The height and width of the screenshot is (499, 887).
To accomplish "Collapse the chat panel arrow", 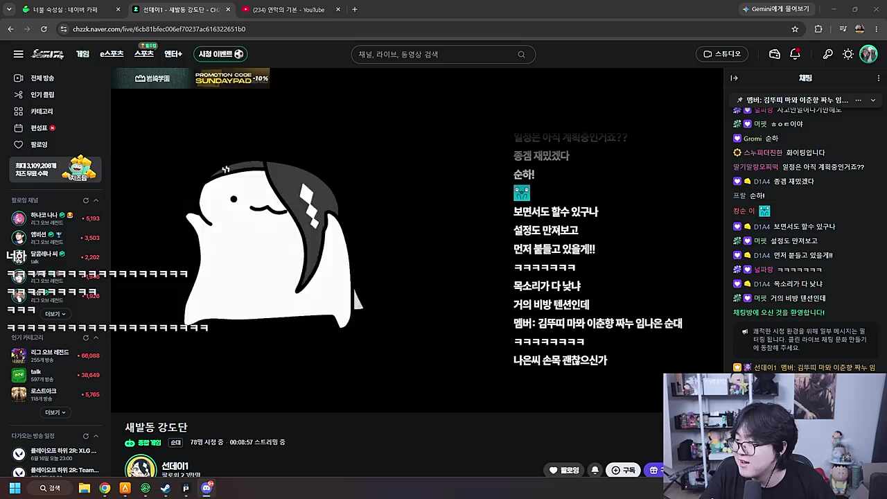I will click(734, 78).
